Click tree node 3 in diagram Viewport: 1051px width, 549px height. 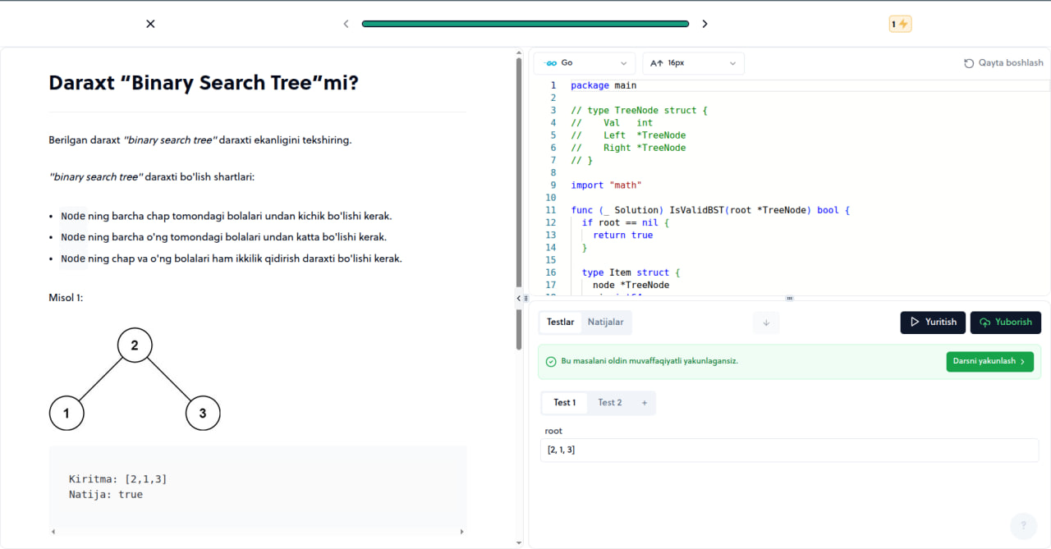pos(203,414)
